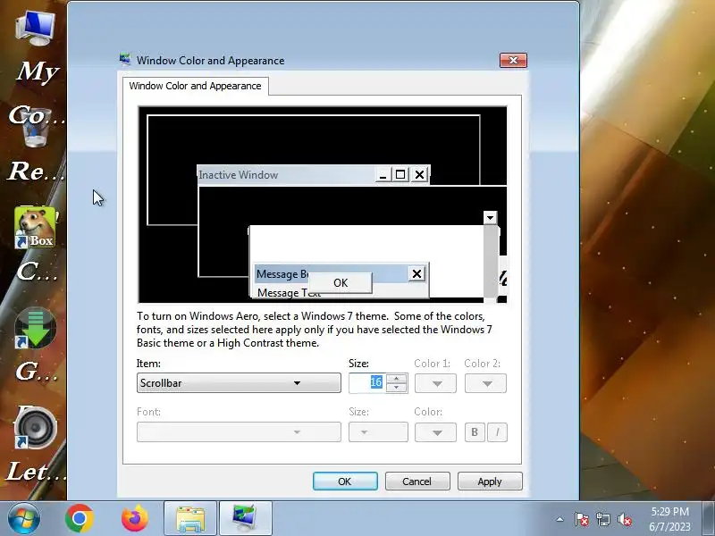Click the preview maximize button of Inactive Window

click(400, 174)
